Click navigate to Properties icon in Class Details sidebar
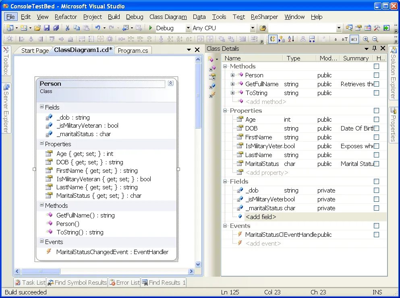The image size is (400, 298). (x=212, y=77)
